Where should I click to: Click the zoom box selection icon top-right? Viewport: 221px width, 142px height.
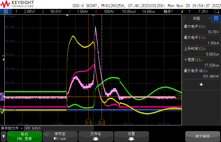coord(217,11)
